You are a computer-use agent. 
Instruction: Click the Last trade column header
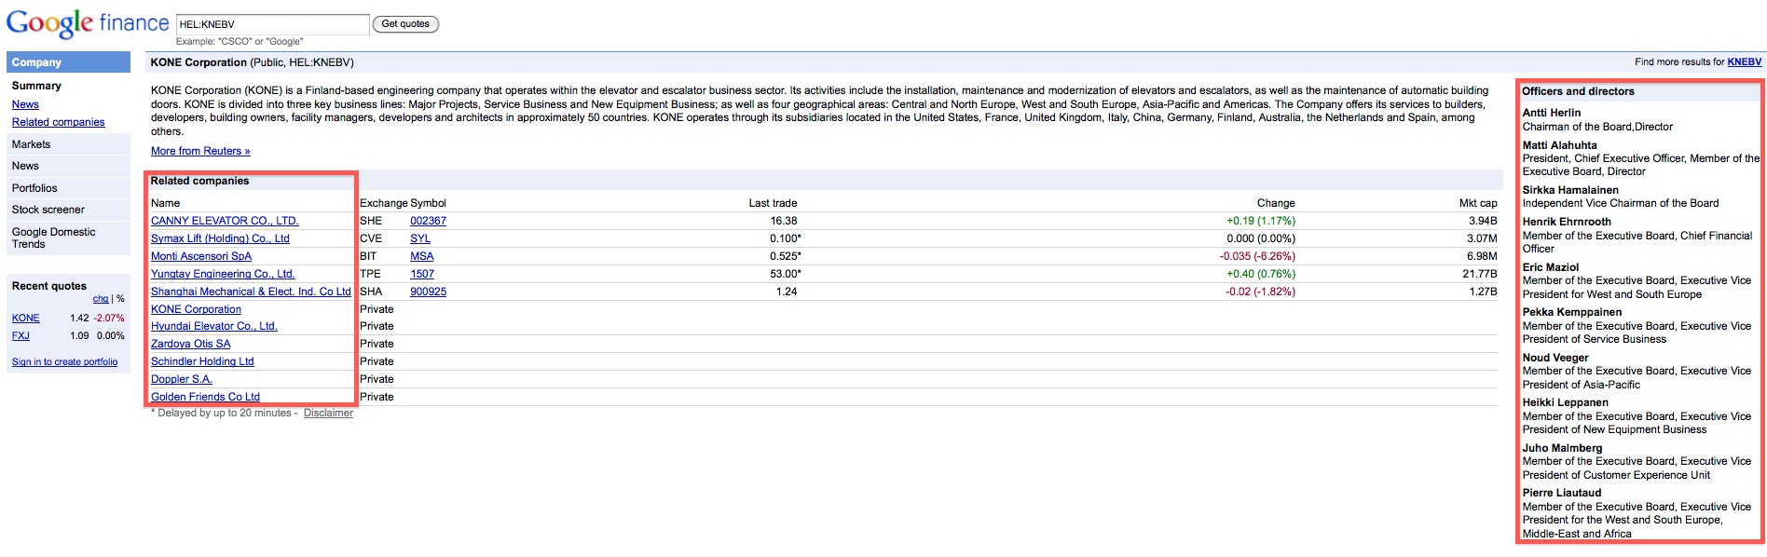point(773,203)
